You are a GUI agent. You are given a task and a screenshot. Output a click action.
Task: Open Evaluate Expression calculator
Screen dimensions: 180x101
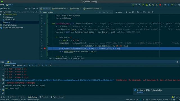coord(50,65)
